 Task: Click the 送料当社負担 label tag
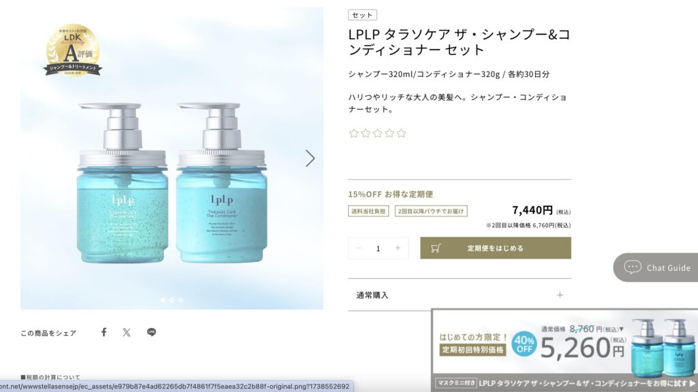click(369, 211)
